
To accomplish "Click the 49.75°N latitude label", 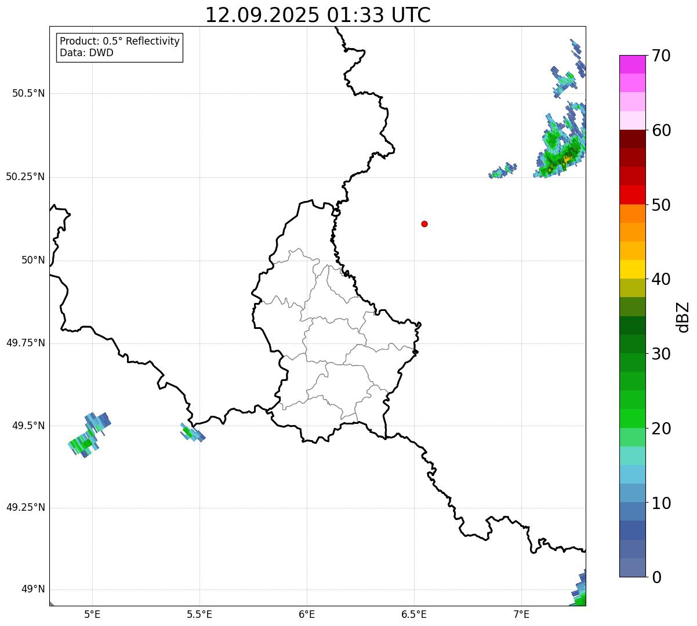I will (x=26, y=343).
